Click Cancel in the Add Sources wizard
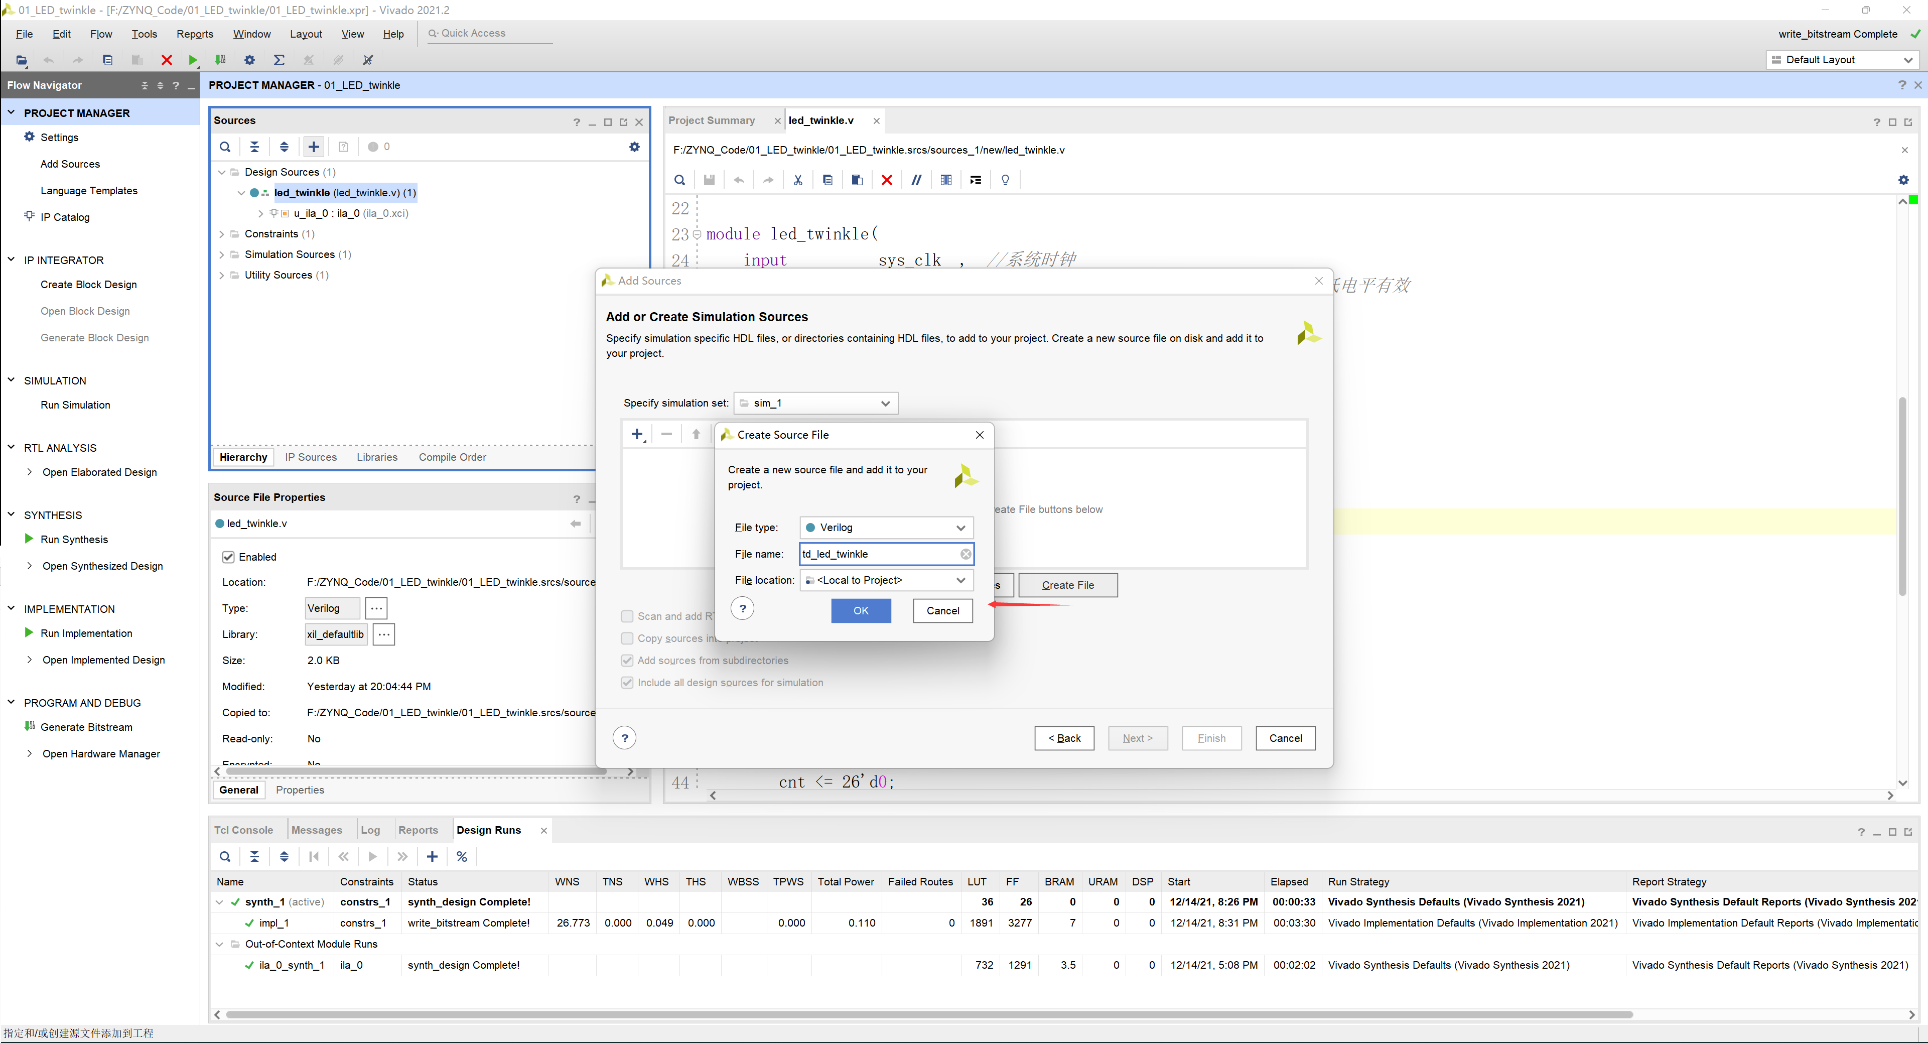The image size is (1928, 1043). (x=1285, y=738)
